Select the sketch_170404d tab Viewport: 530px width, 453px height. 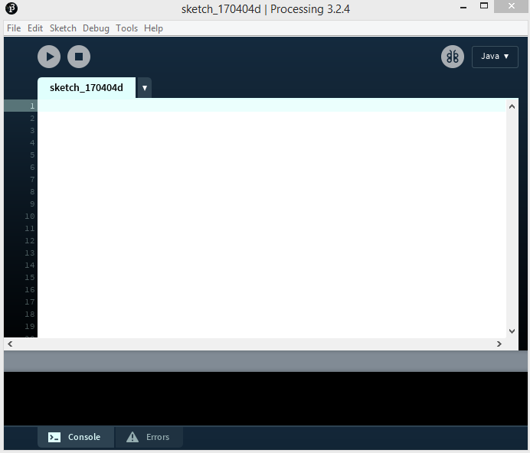click(87, 88)
